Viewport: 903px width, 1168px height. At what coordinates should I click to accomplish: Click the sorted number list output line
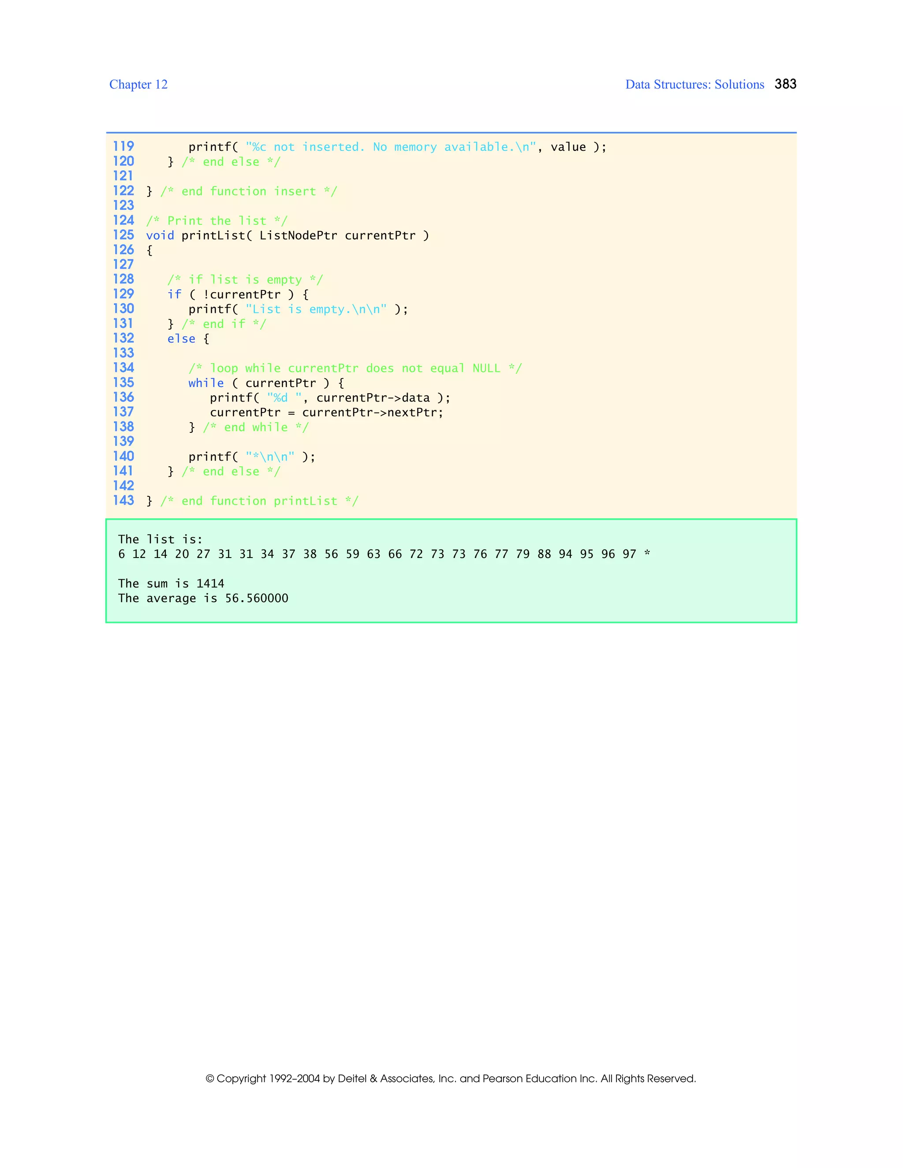(x=384, y=554)
